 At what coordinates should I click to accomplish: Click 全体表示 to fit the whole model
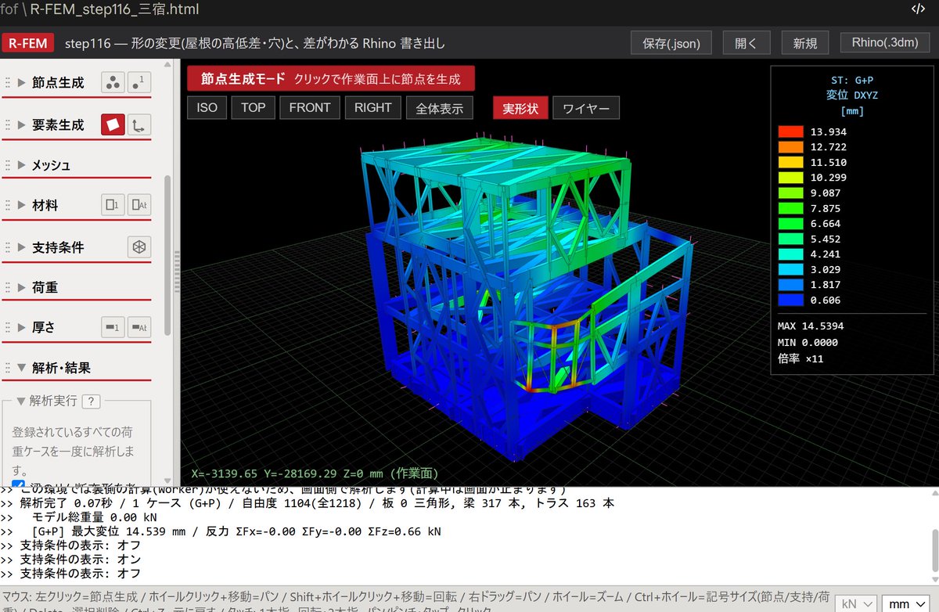pyautogui.click(x=440, y=108)
